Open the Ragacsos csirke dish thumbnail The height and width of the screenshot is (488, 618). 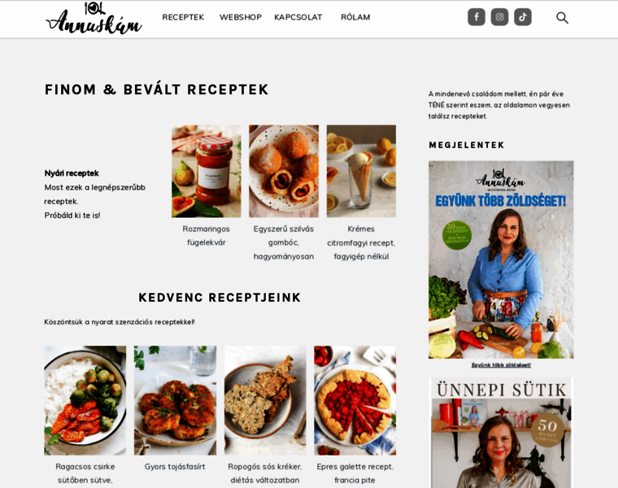click(x=85, y=400)
